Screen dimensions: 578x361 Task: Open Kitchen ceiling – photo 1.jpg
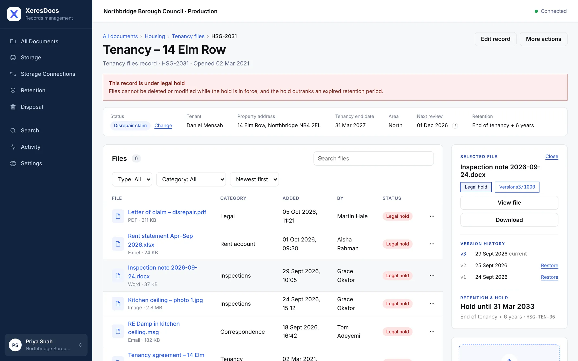[x=165, y=300]
